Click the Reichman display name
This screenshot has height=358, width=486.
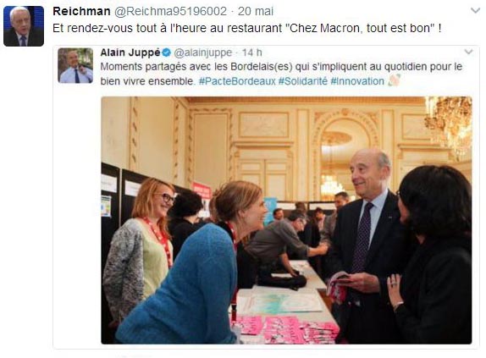coord(81,11)
